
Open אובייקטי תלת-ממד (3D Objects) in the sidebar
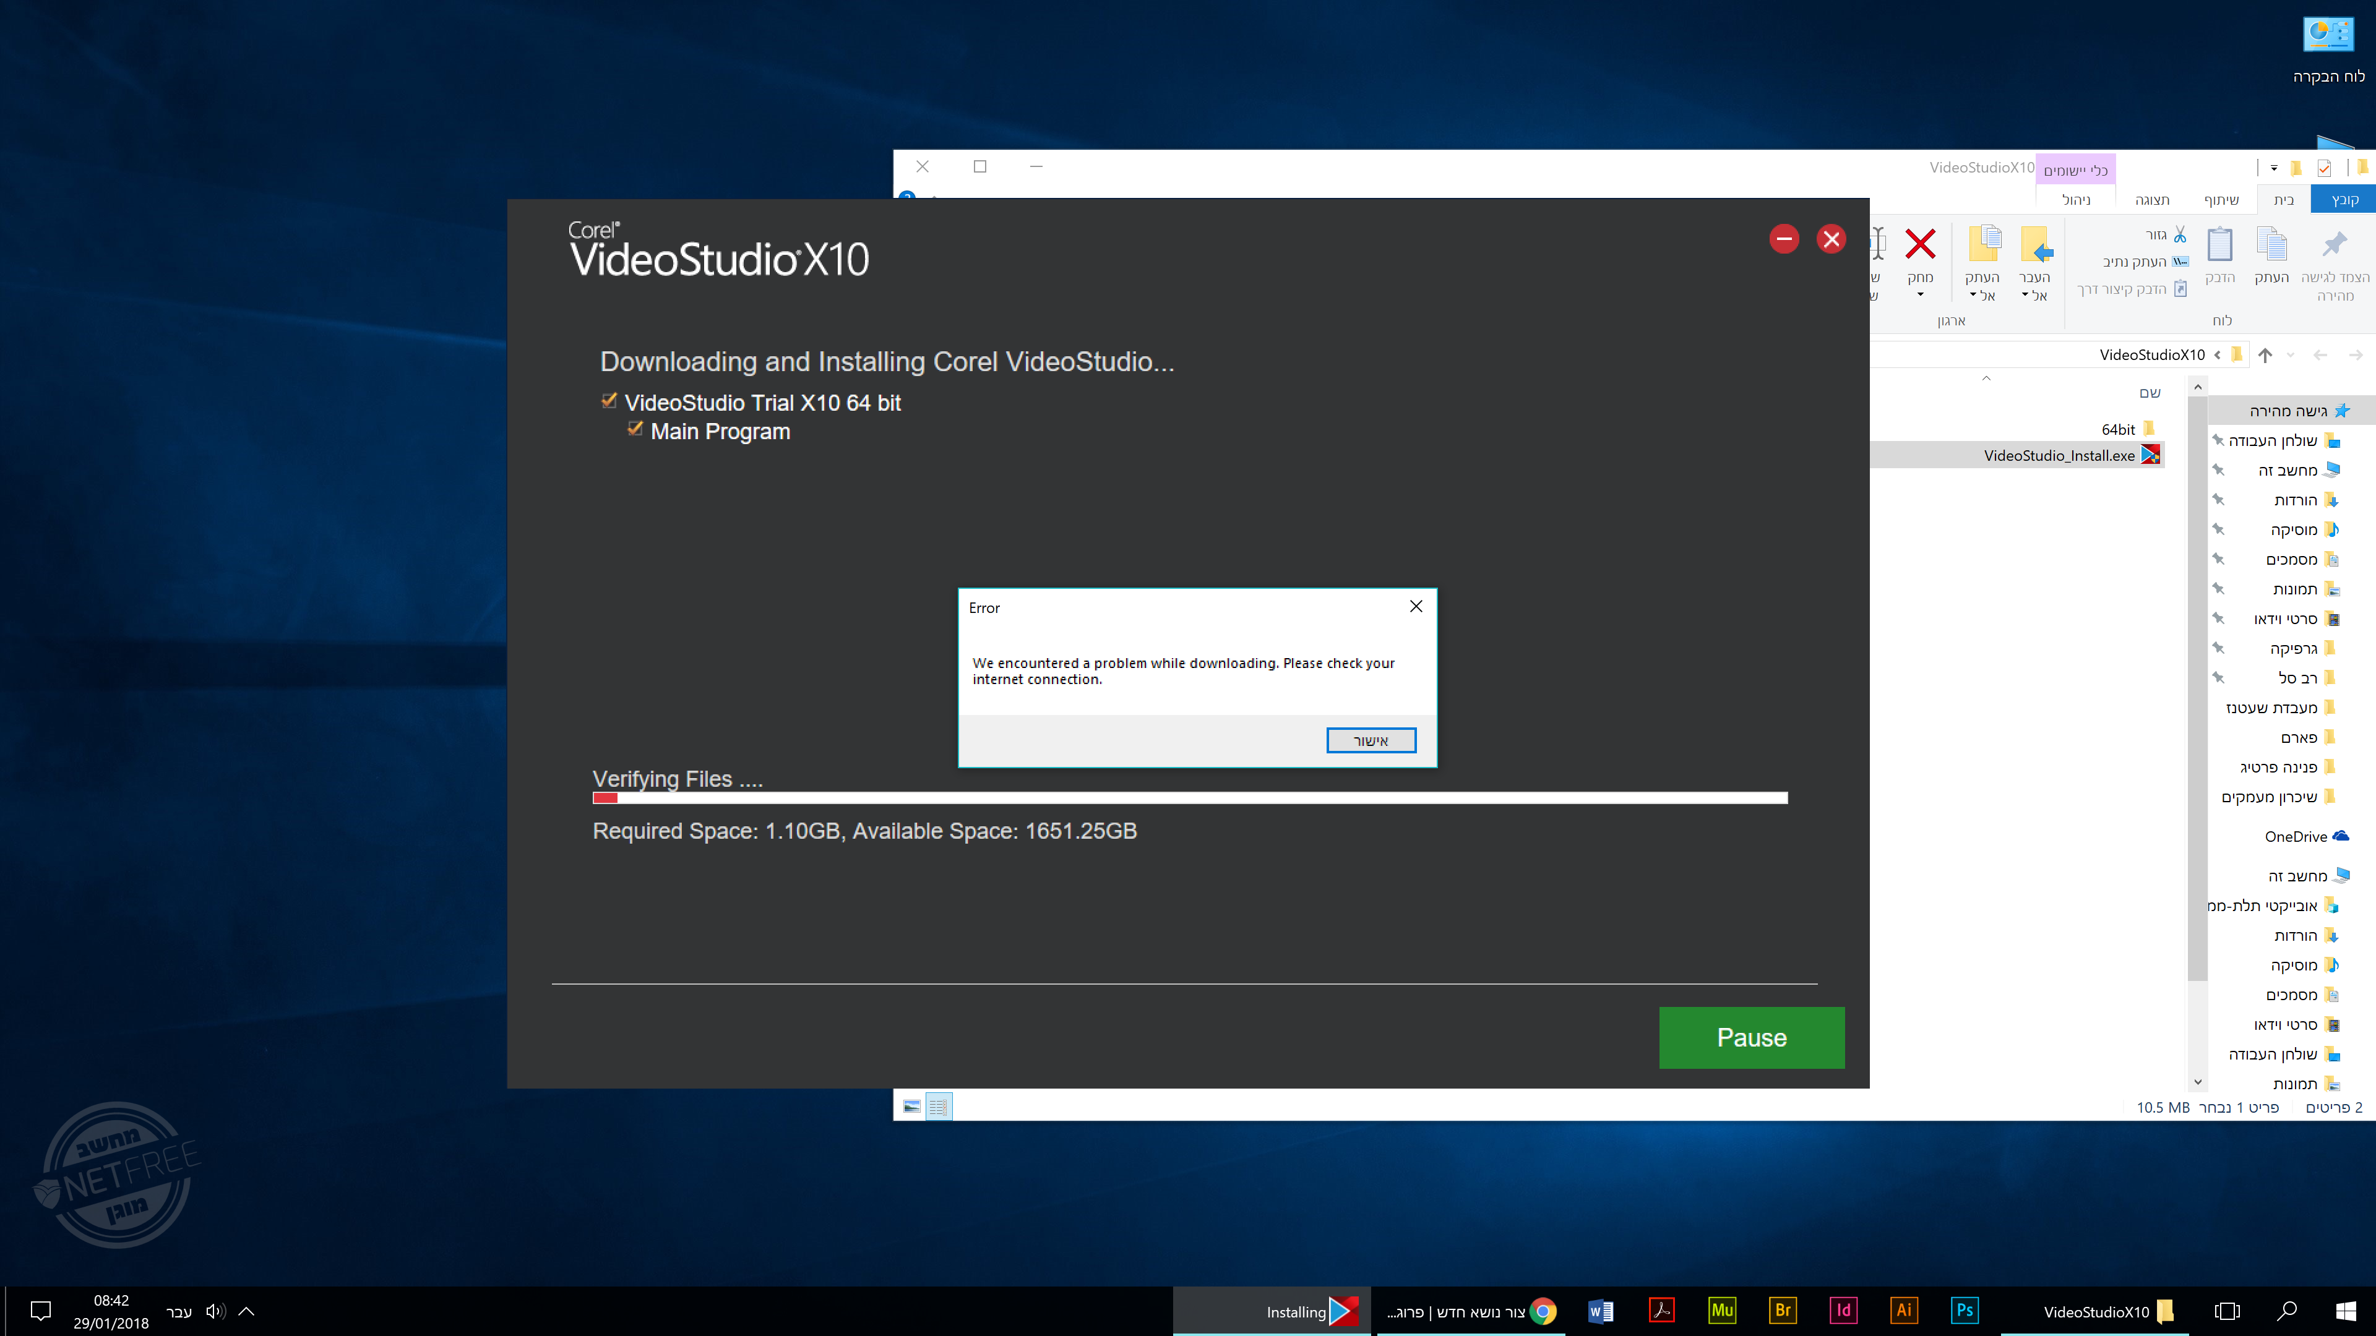2274,906
